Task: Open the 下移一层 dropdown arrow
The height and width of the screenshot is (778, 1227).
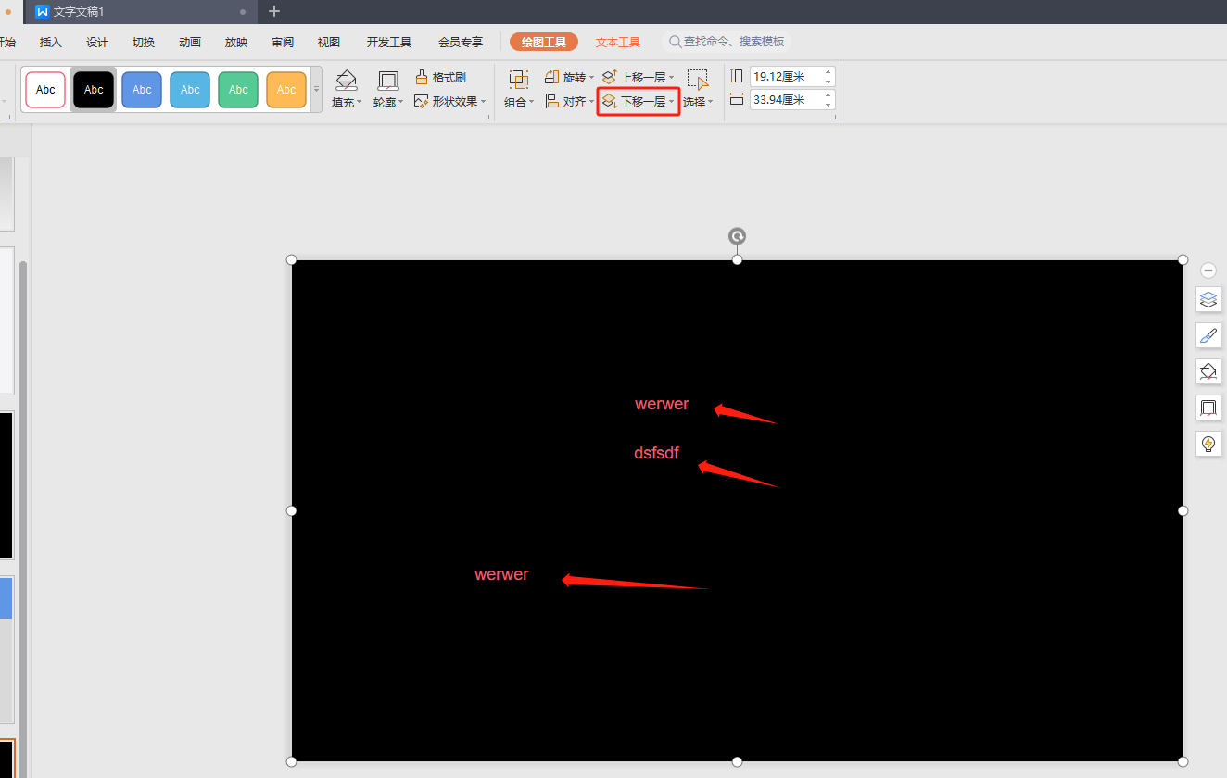Action: click(672, 102)
